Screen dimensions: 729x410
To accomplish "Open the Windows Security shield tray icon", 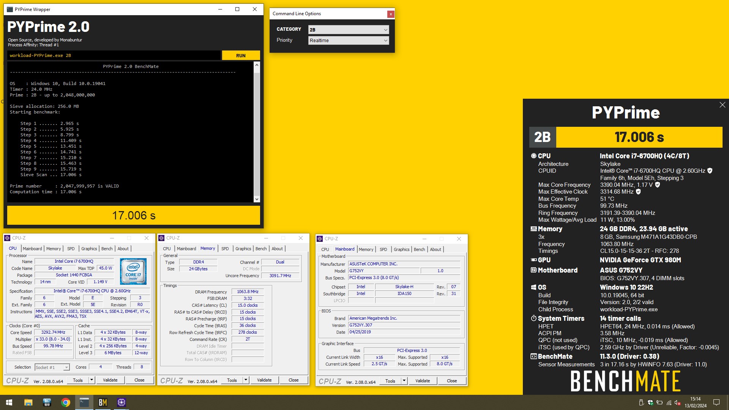I will tap(650, 402).
